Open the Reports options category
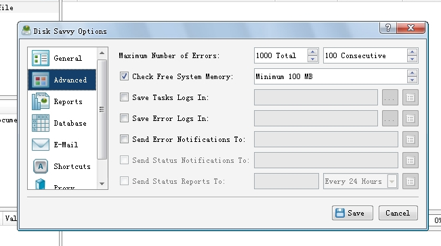 [x=62, y=101]
